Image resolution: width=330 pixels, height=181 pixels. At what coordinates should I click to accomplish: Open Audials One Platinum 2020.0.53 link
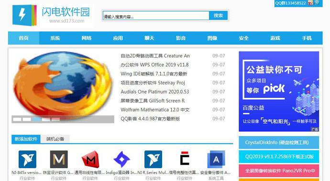154,92
